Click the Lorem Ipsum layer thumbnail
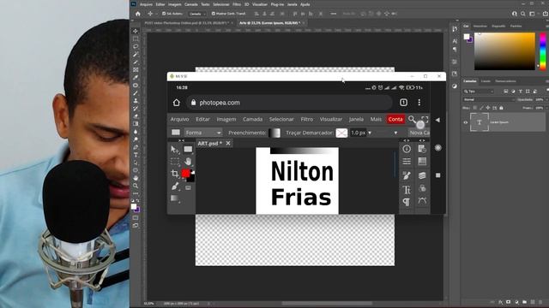 [480, 122]
